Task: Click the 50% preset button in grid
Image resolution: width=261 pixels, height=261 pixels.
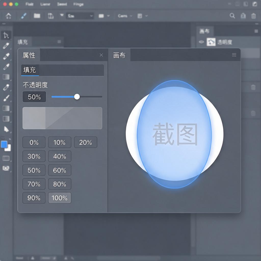Action: 34,170
